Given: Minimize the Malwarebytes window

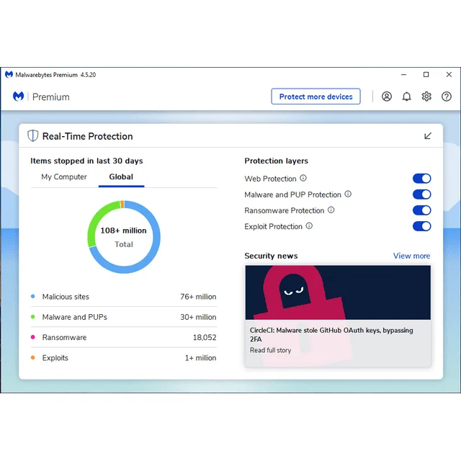Looking at the screenshot, I should tap(403, 75).
